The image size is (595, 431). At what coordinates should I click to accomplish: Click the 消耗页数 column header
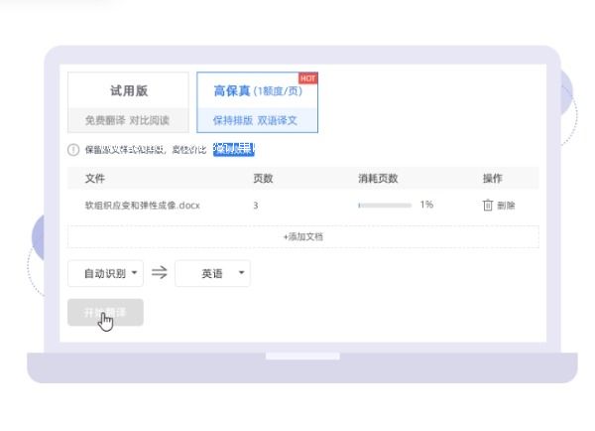pos(378,179)
